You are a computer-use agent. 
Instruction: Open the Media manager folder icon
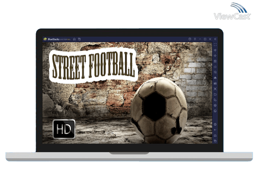tap(215, 94)
